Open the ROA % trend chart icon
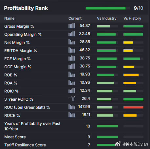The width and height of the screenshot is (150, 149). tap(72, 82)
